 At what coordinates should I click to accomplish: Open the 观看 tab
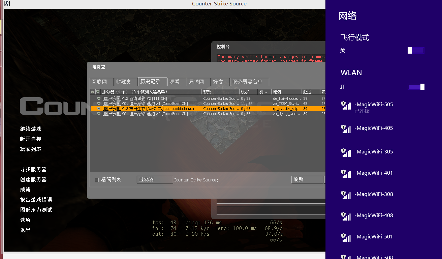click(177, 82)
